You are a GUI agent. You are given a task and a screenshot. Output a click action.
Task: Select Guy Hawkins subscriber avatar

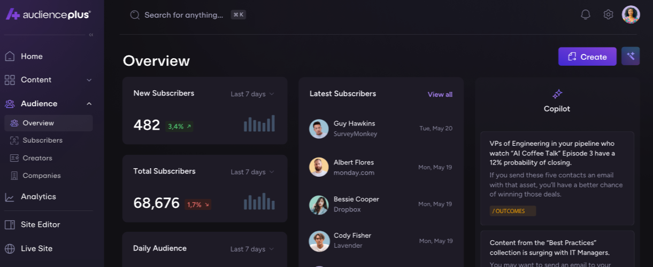point(319,129)
